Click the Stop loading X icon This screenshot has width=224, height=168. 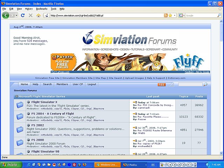(30, 15)
